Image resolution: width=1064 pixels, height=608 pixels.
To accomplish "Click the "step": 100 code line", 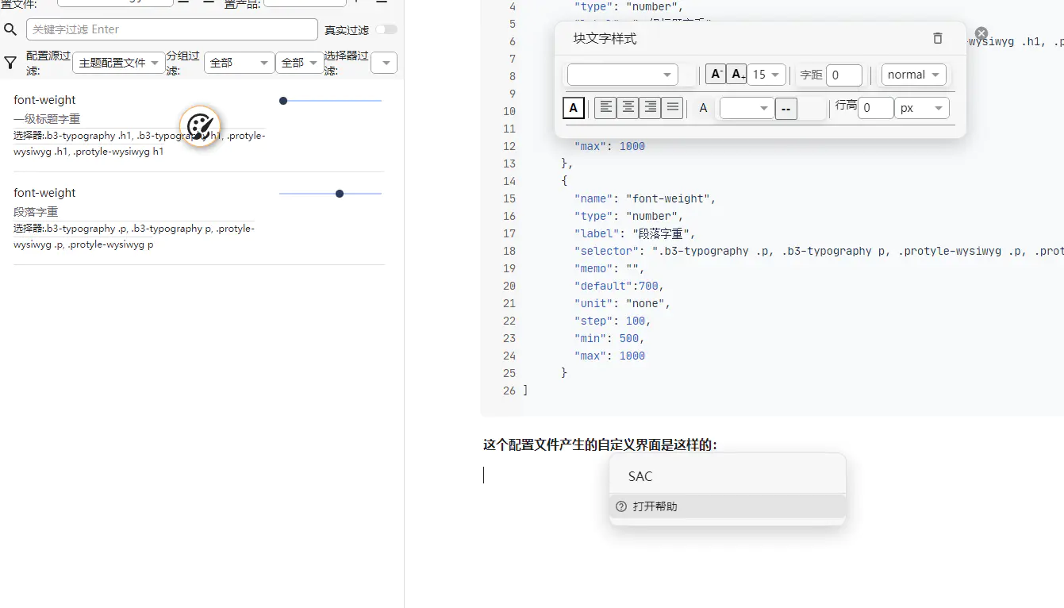I will 613,321.
